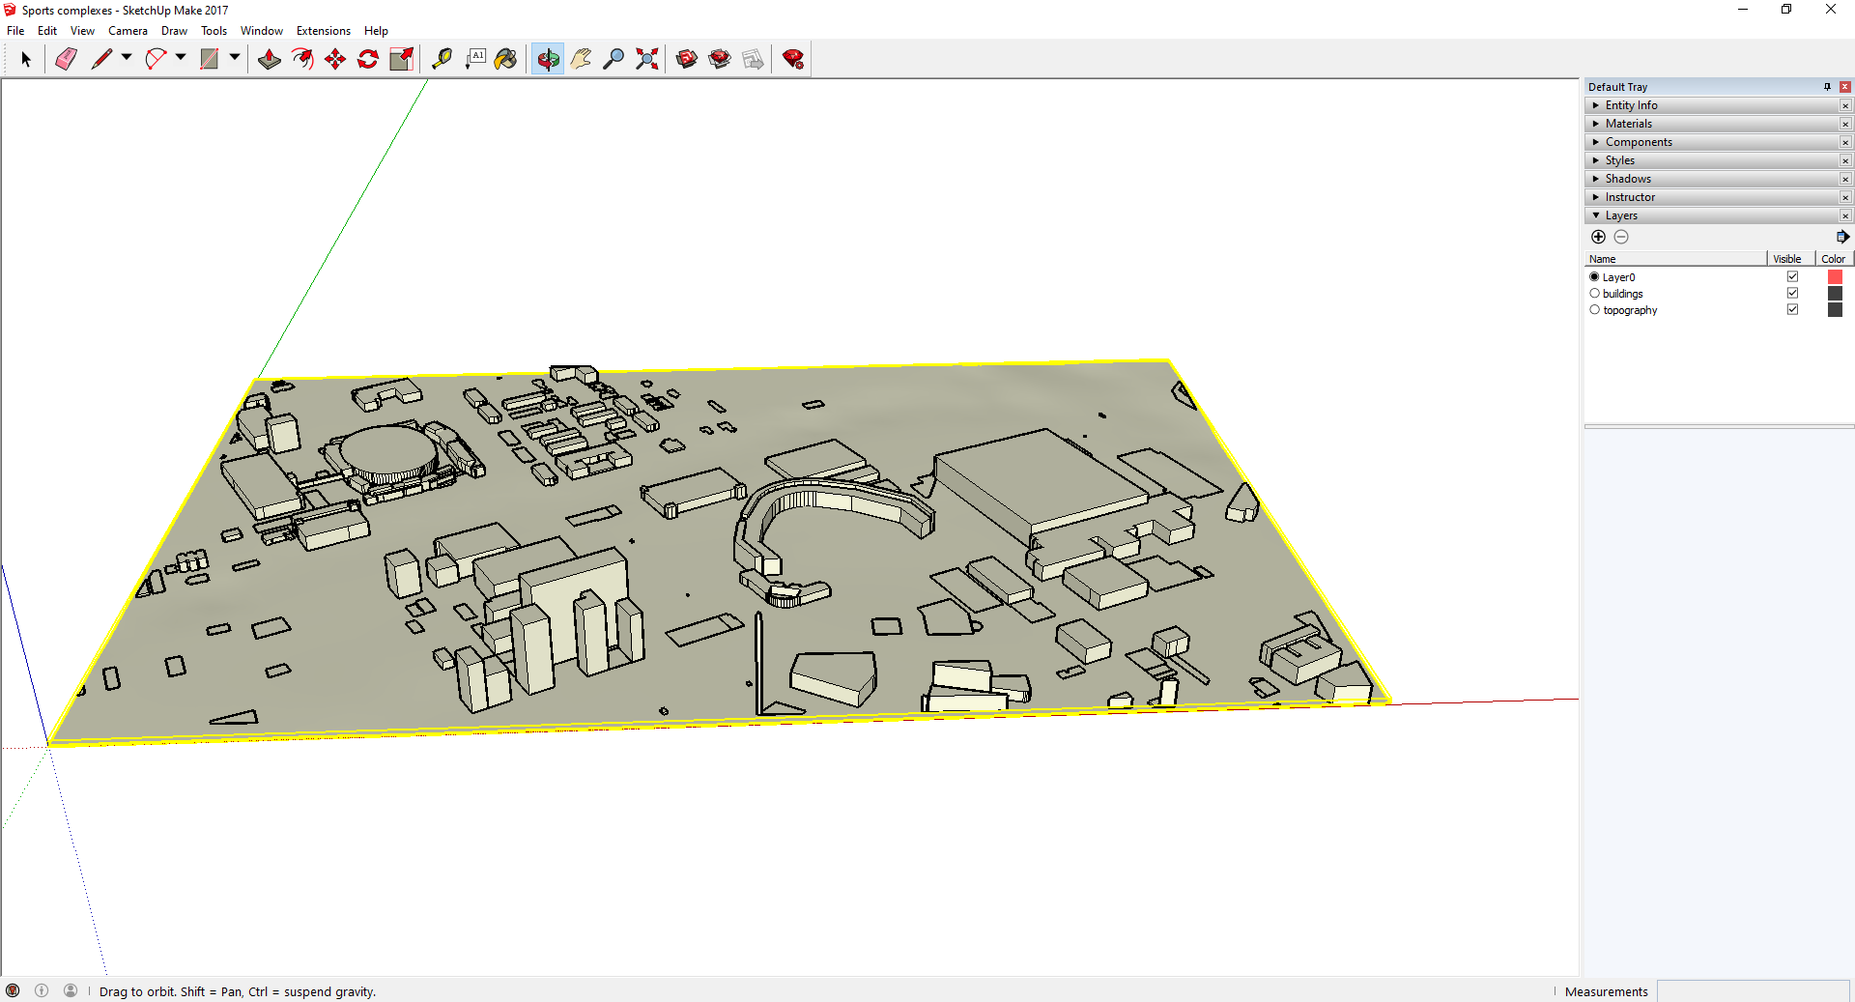Activate the Rotate tool
Viewport: 1855px width, 1002px height.
[x=367, y=59]
